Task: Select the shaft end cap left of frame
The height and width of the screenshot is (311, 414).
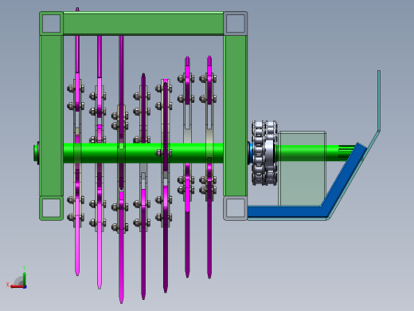Action: click(37, 153)
